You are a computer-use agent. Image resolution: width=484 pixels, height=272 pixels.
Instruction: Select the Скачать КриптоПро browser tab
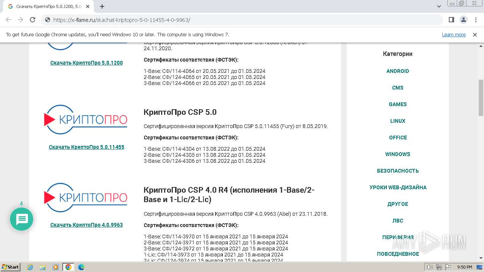pyautogui.click(x=49, y=6)
